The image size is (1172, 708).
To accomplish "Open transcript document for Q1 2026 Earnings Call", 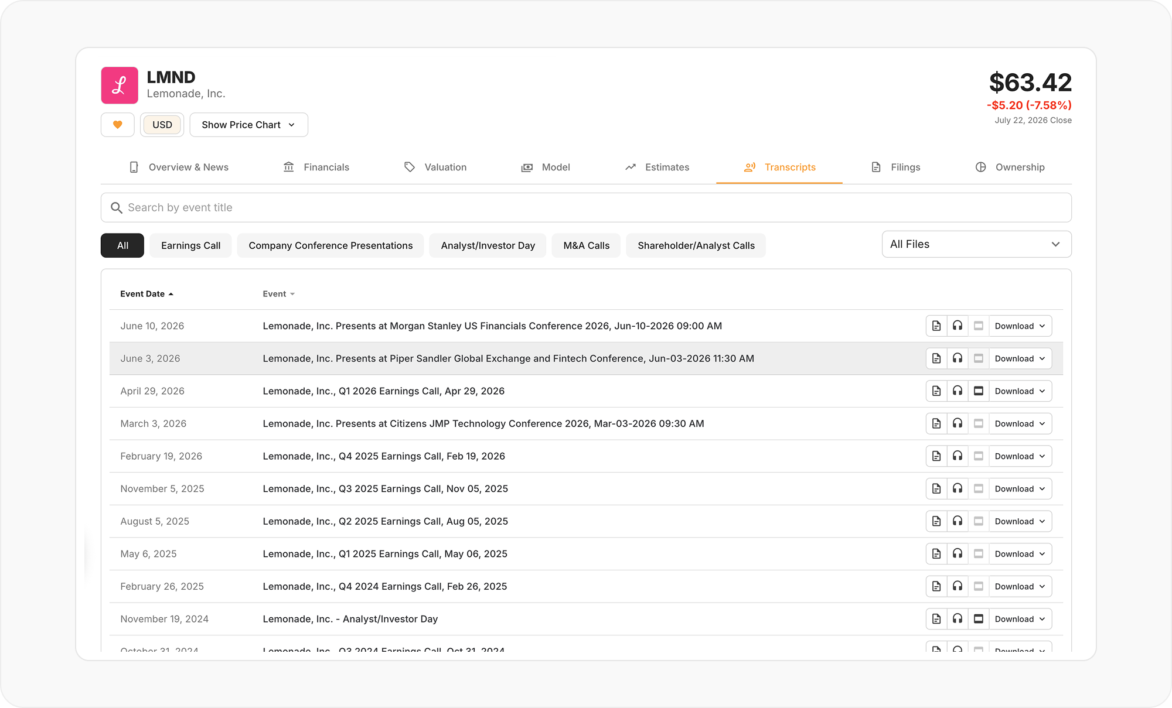I will 936,391.
